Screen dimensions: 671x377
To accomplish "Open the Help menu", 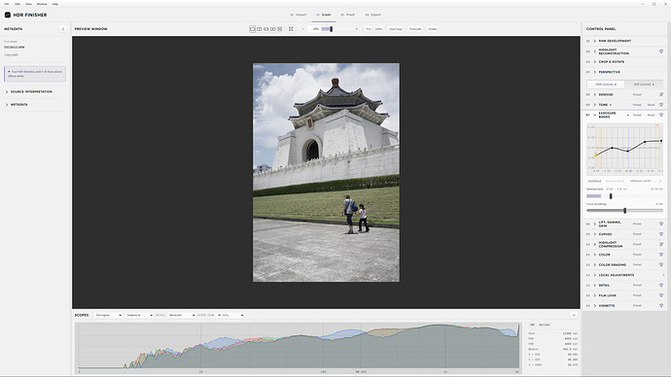I will tap(55, 4).
